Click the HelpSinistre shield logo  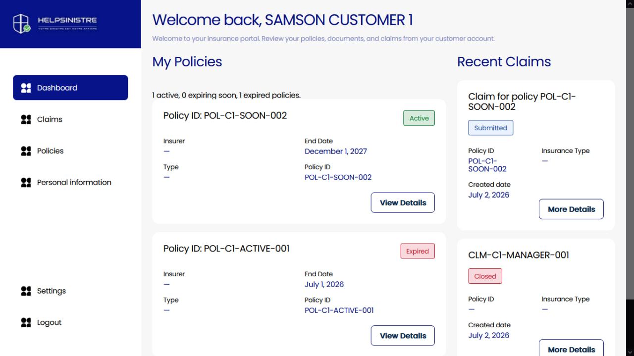click(x=22, y=23)
